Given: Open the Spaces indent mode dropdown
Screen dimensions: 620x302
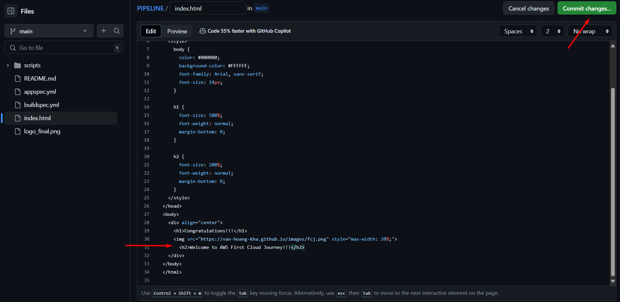Looking at the screenshot, I should [x=518, y=31].
